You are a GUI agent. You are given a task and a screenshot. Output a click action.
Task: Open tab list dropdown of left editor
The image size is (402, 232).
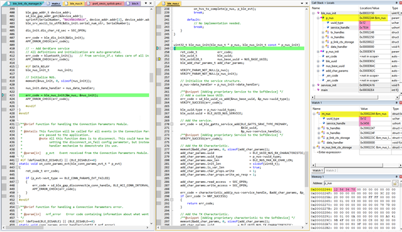(146, 3)
